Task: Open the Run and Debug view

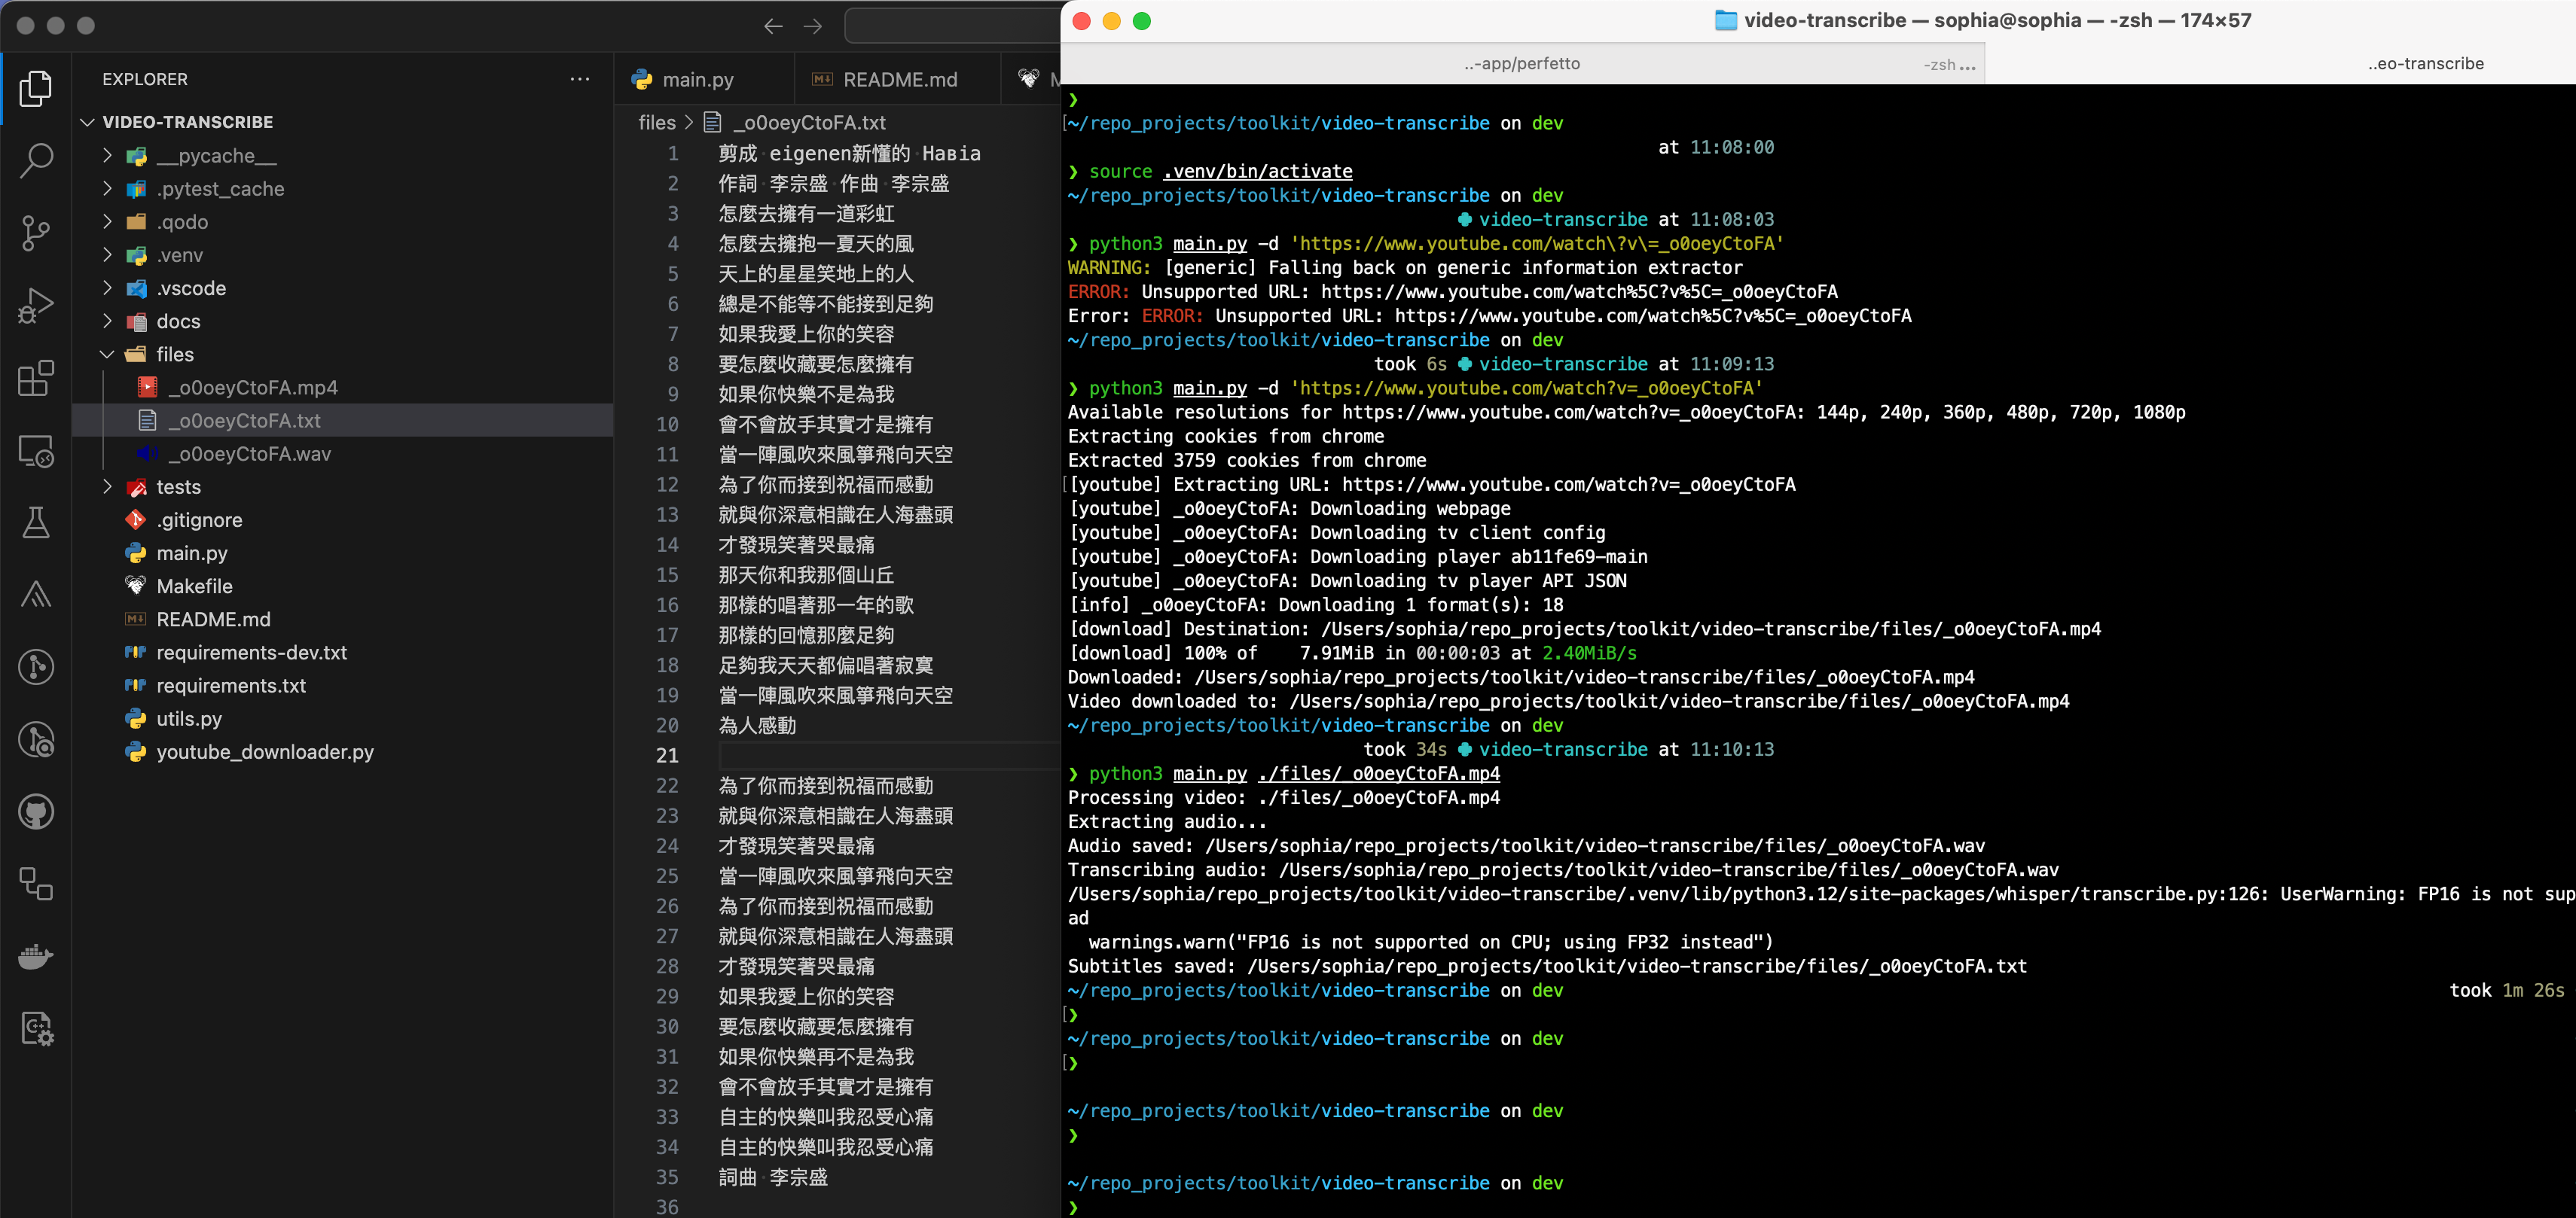Action: click(36, 306)
